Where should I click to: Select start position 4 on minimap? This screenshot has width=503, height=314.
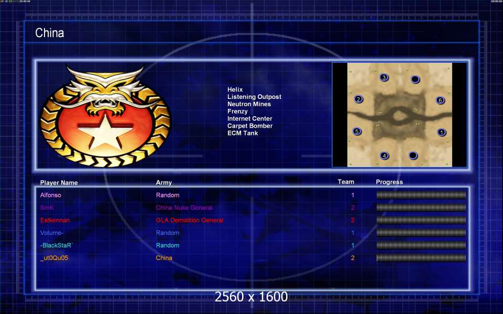(x=384, y=156)
